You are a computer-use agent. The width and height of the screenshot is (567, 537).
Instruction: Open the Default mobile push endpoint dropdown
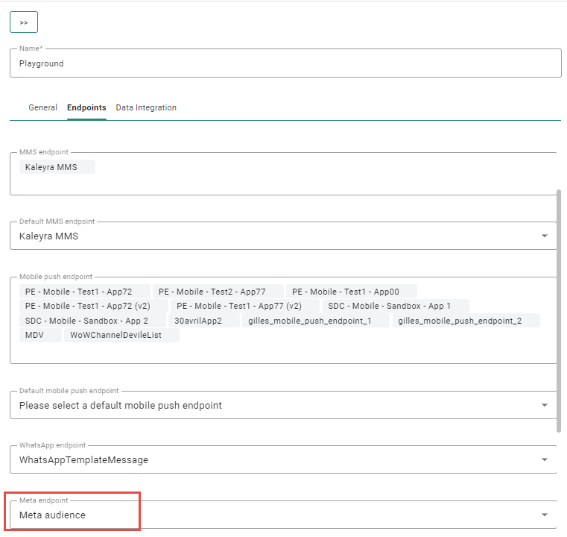coord(544,406)
